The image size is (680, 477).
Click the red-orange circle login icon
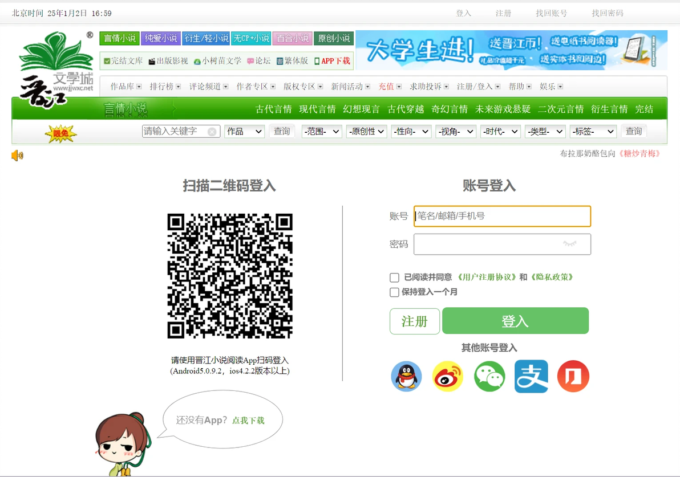coord(573,376)
